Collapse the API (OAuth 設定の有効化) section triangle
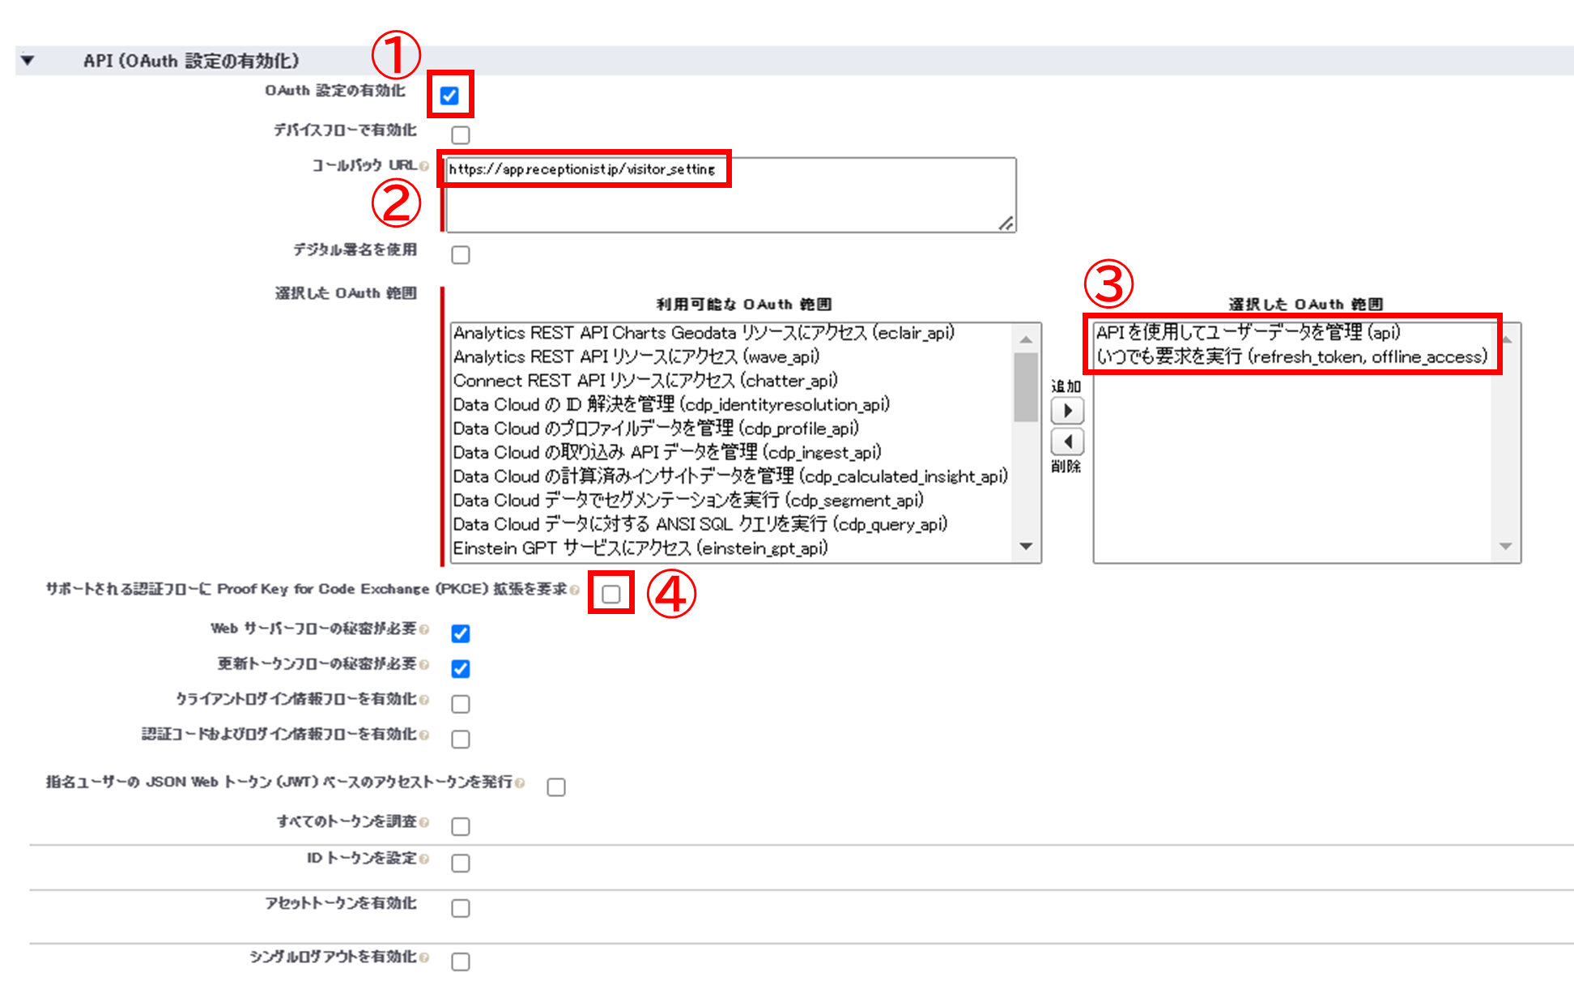 [x=28, y=60]
